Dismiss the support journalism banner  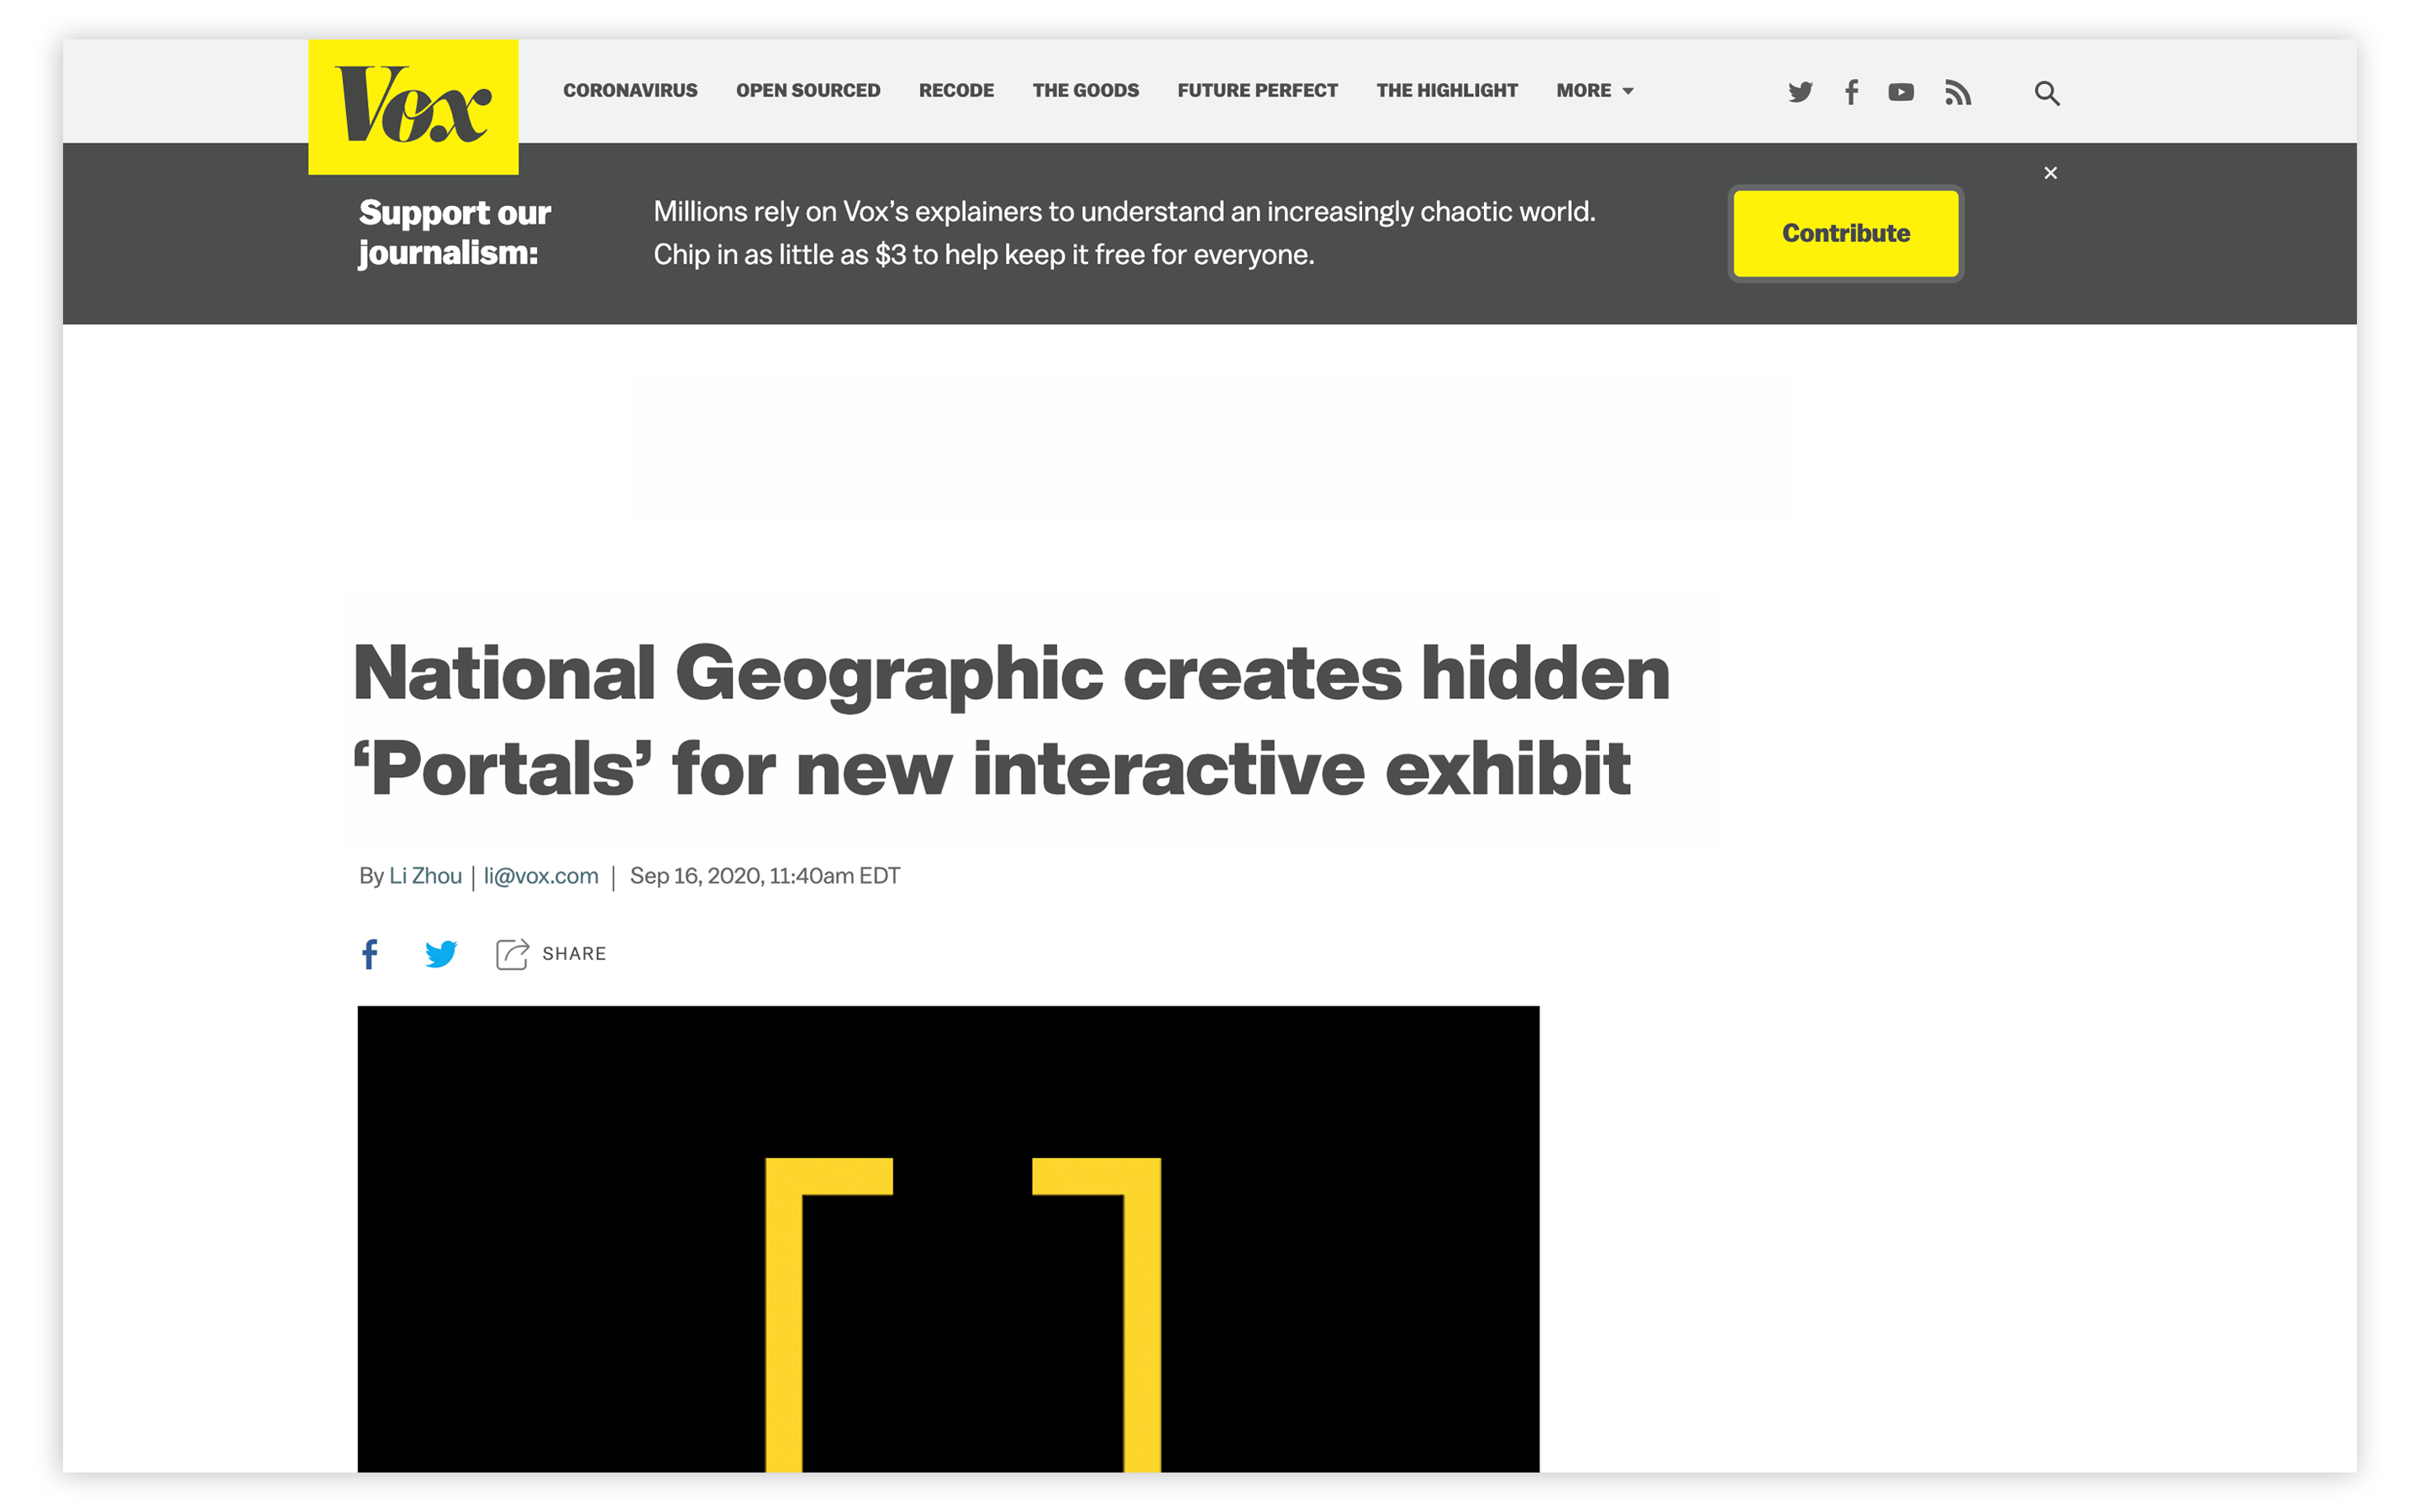pyautogui.click(x=2050, y=173)
